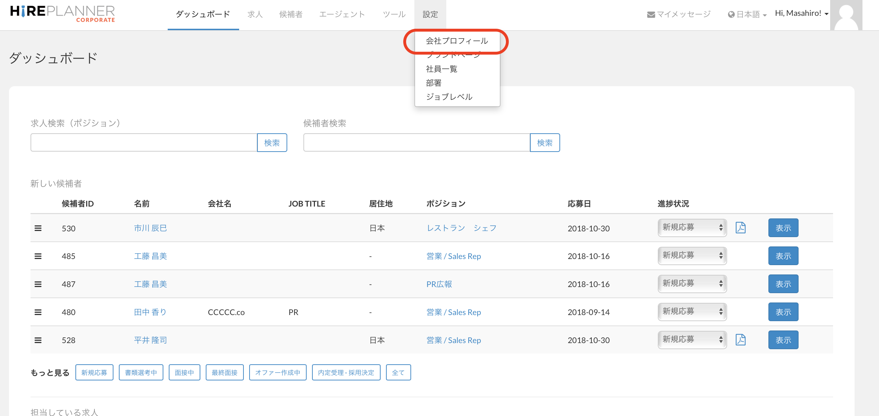Open PDF resume for candidate 530
879x416 pixels.
(x=740, y=228)
